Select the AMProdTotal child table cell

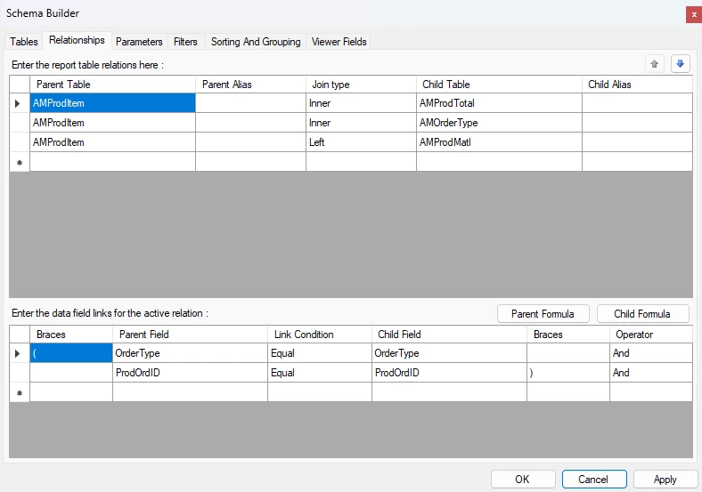[499, 103]
